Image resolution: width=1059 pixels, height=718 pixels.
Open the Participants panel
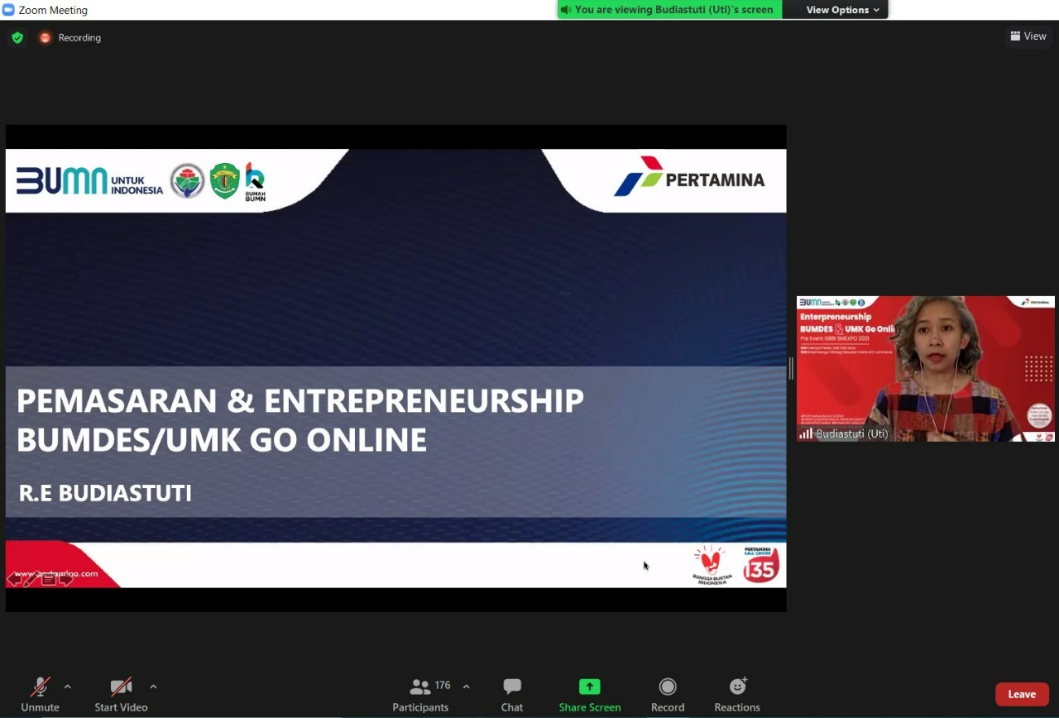coord(420,694)
